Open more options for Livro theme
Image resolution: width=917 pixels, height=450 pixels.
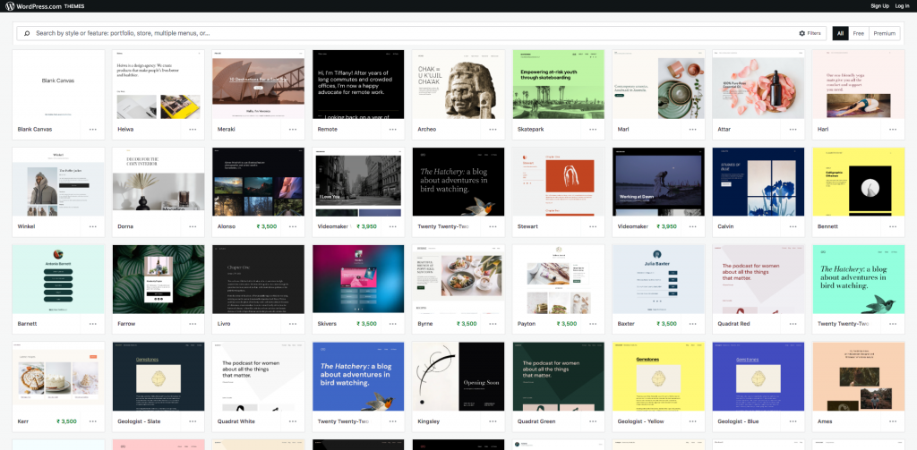[293, 324]
